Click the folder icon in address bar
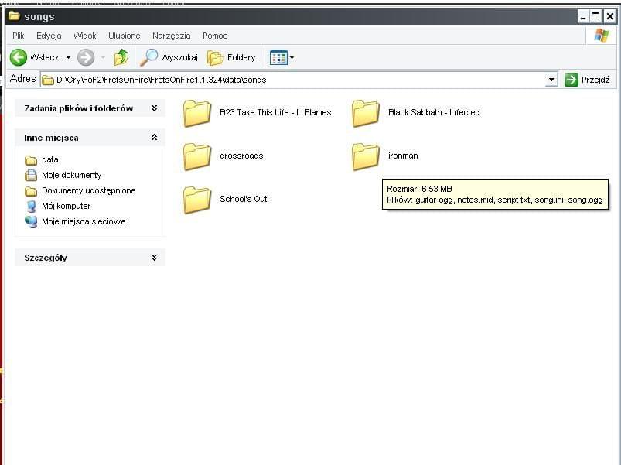The image size is (621, 465). (x=48, y=80)
